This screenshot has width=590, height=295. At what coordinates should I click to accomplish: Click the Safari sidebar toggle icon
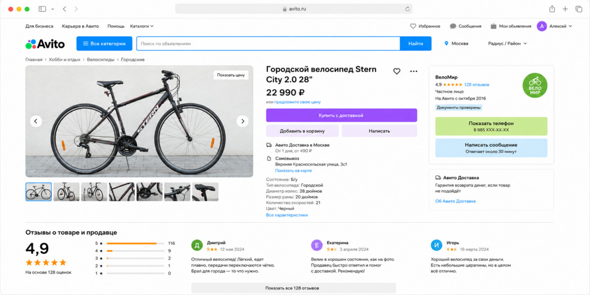tap(42, 9)
